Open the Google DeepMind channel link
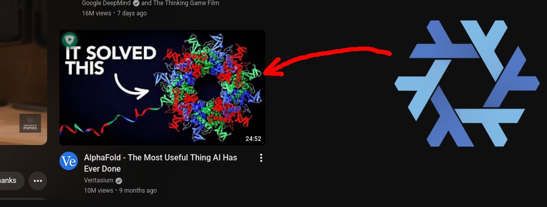Screen dimensions: 547x207 tap(107, 3)
